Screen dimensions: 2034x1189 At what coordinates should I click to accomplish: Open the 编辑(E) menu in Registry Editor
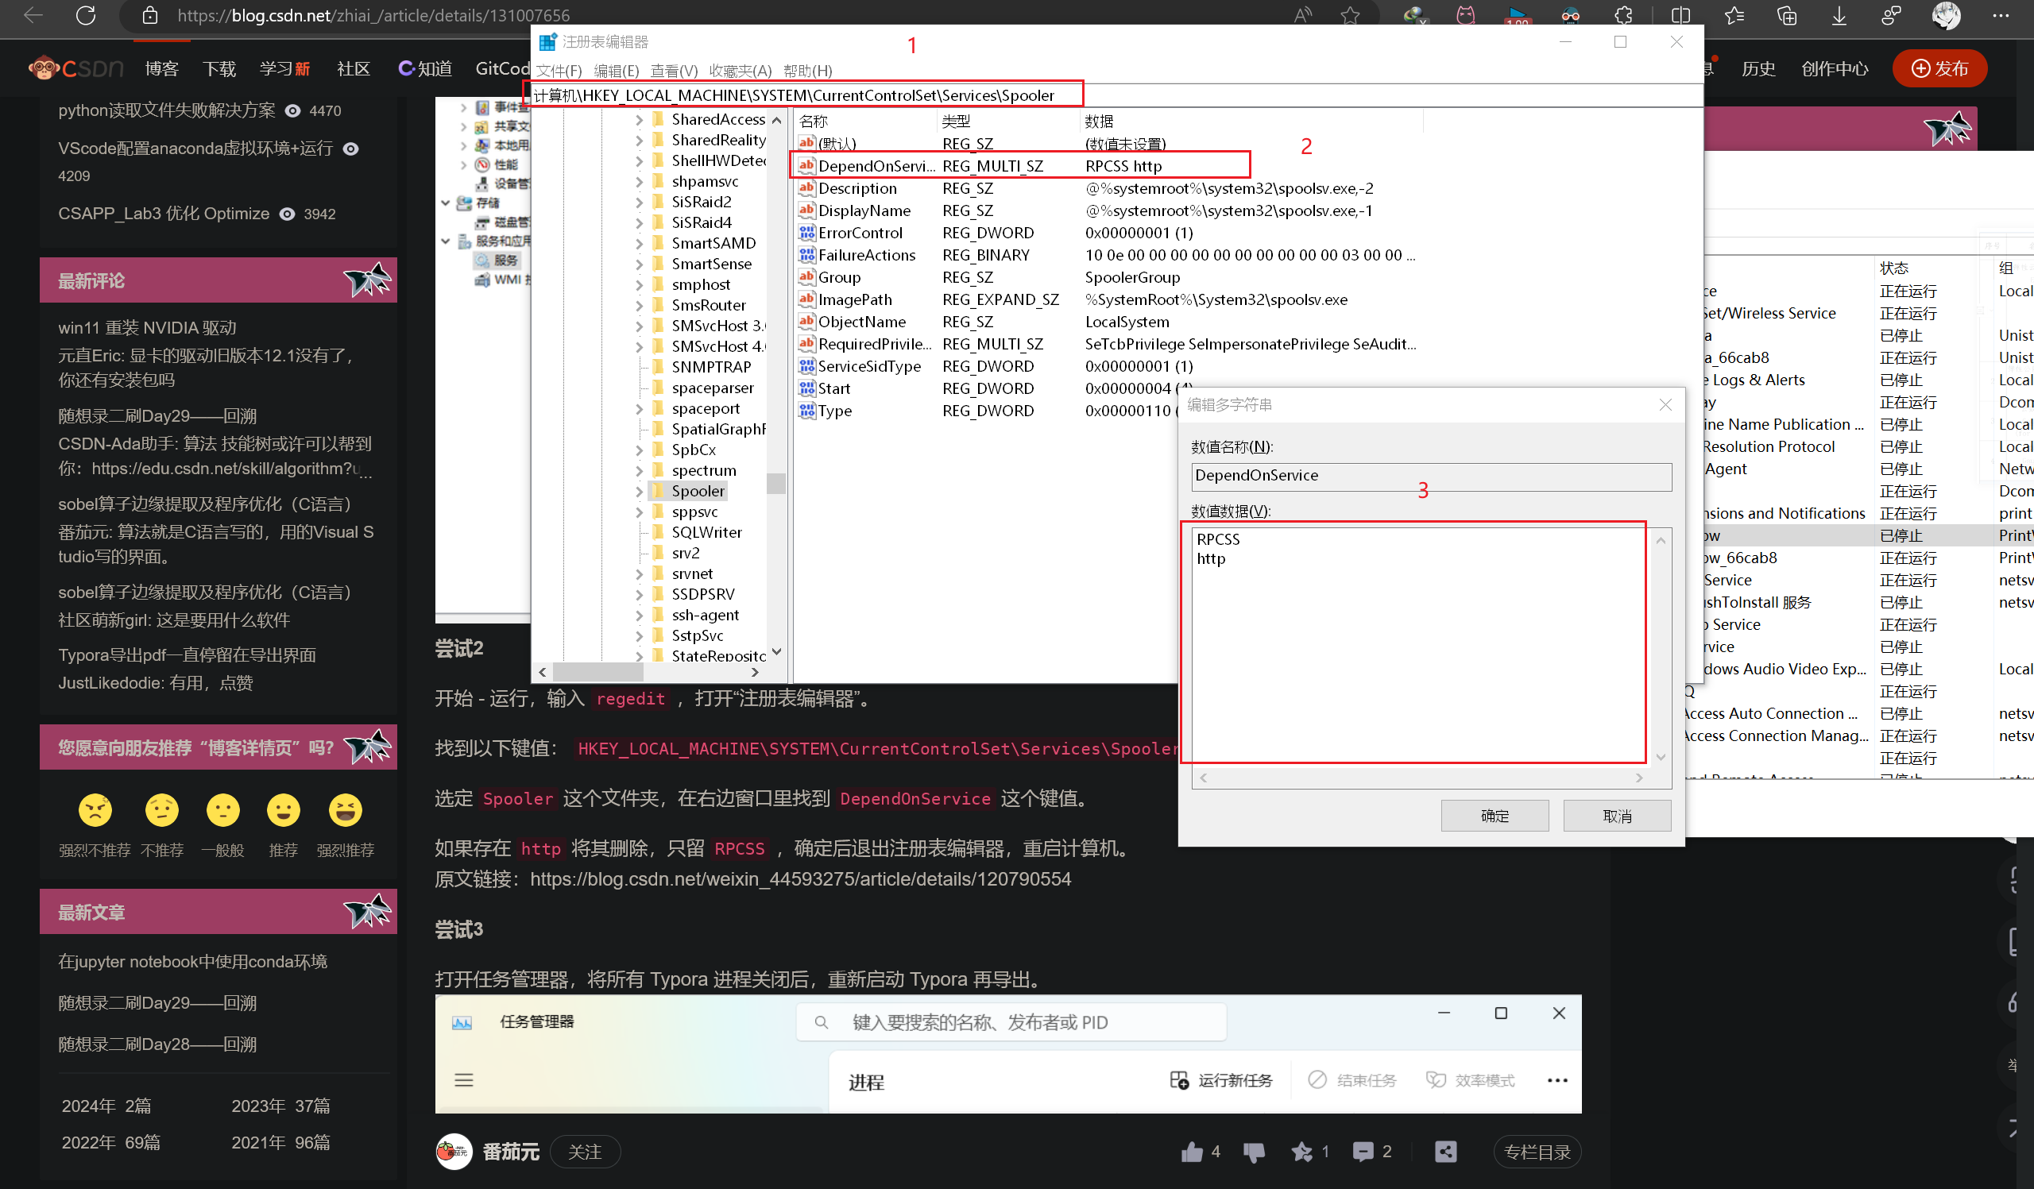pyautogui.click(x=616, y=71)
